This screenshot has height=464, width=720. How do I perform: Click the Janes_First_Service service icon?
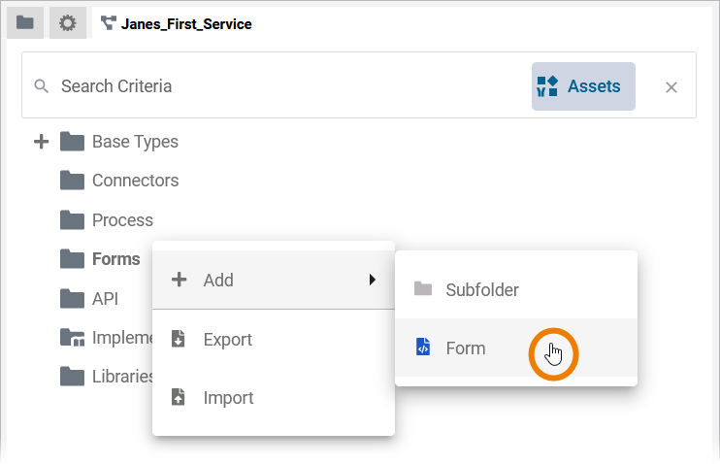tap(108, 23)
